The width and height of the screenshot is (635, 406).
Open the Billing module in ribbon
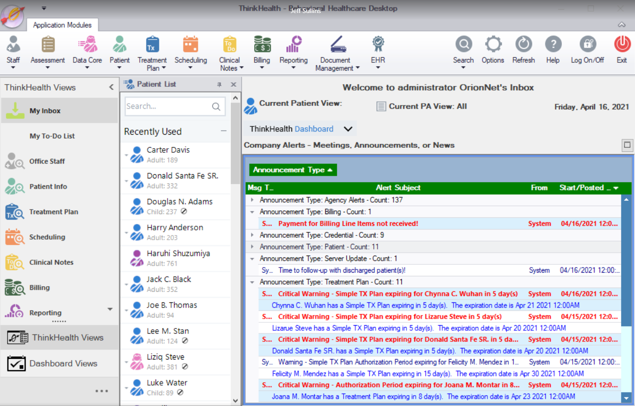click(x=262, y=45)
